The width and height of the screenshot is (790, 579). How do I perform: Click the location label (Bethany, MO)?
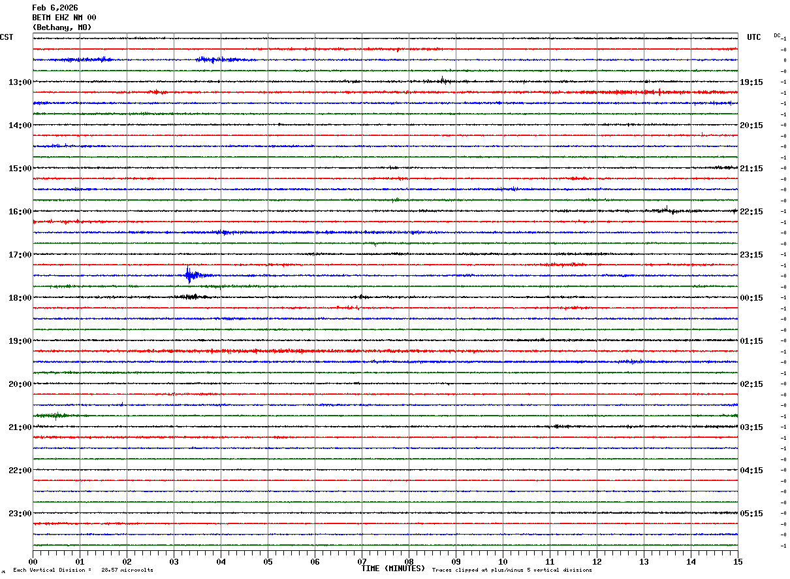pos(62,27)
